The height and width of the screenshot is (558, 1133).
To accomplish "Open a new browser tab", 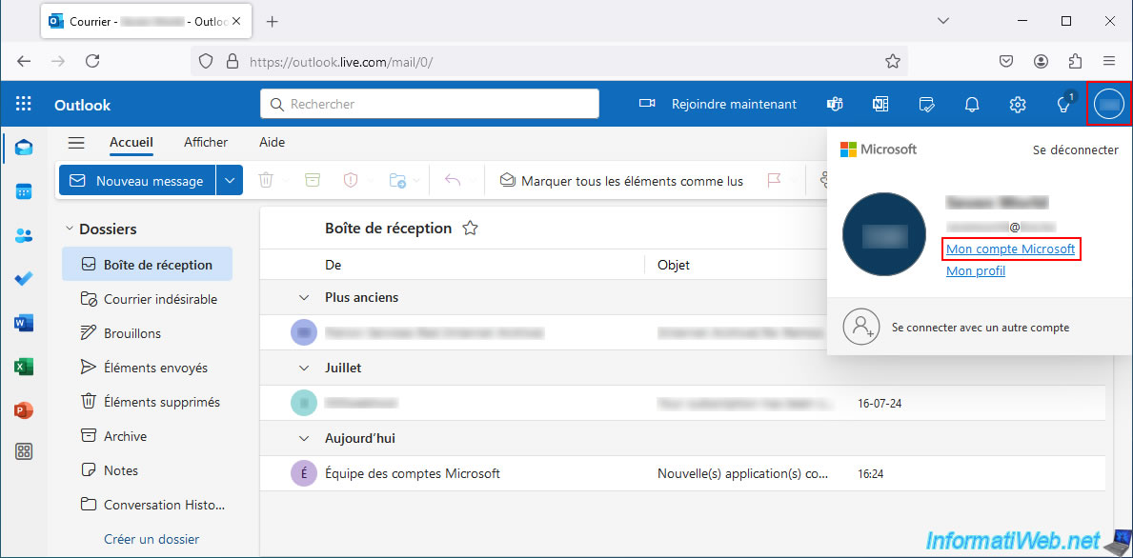I will pyautogui.click(x=272, y=22).
